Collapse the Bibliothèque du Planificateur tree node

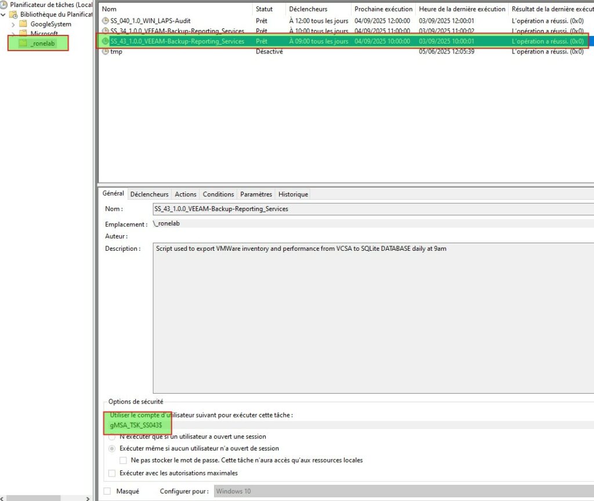tap(4, 15)
